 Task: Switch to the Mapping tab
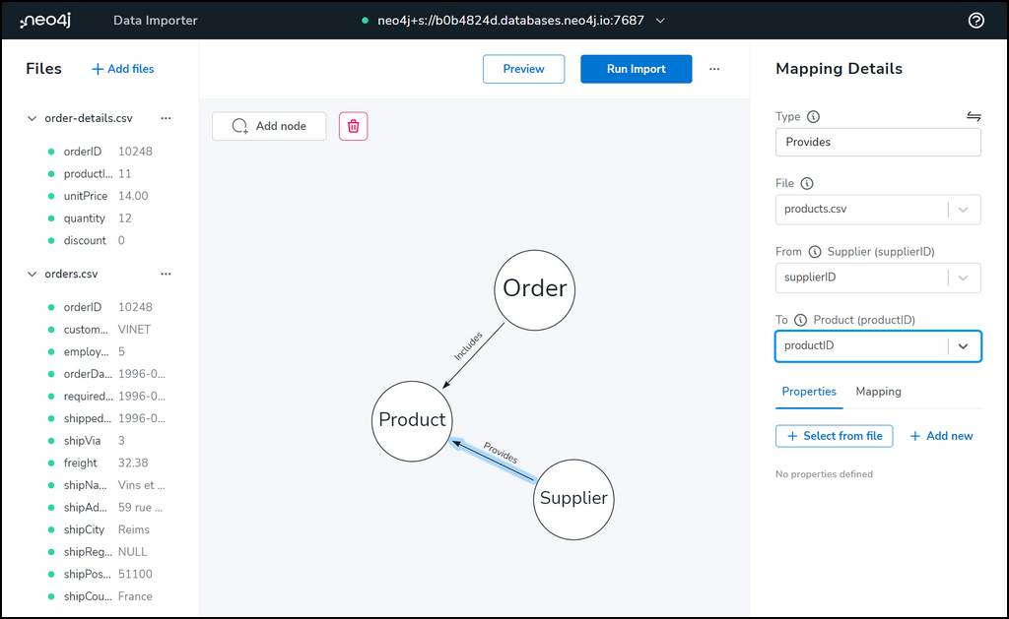[878, 392]
